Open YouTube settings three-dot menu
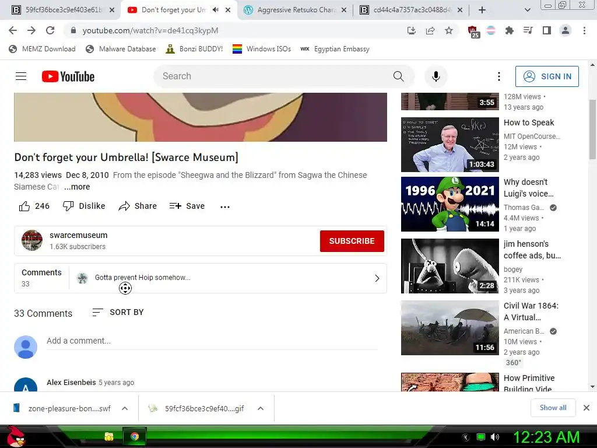This screenshot has height=448, width=597. tap(499, 76)
